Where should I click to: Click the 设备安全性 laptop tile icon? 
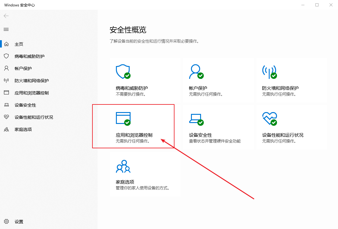[196, 118]
